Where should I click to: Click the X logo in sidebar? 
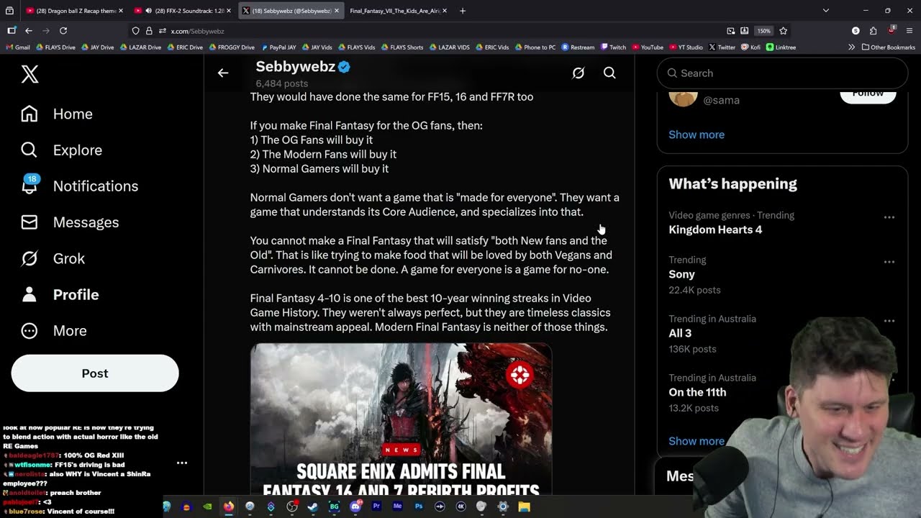coord(30,74)
